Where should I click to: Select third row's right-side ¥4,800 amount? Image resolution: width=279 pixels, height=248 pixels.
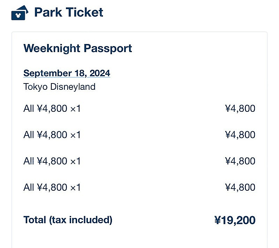pos(240,161)
